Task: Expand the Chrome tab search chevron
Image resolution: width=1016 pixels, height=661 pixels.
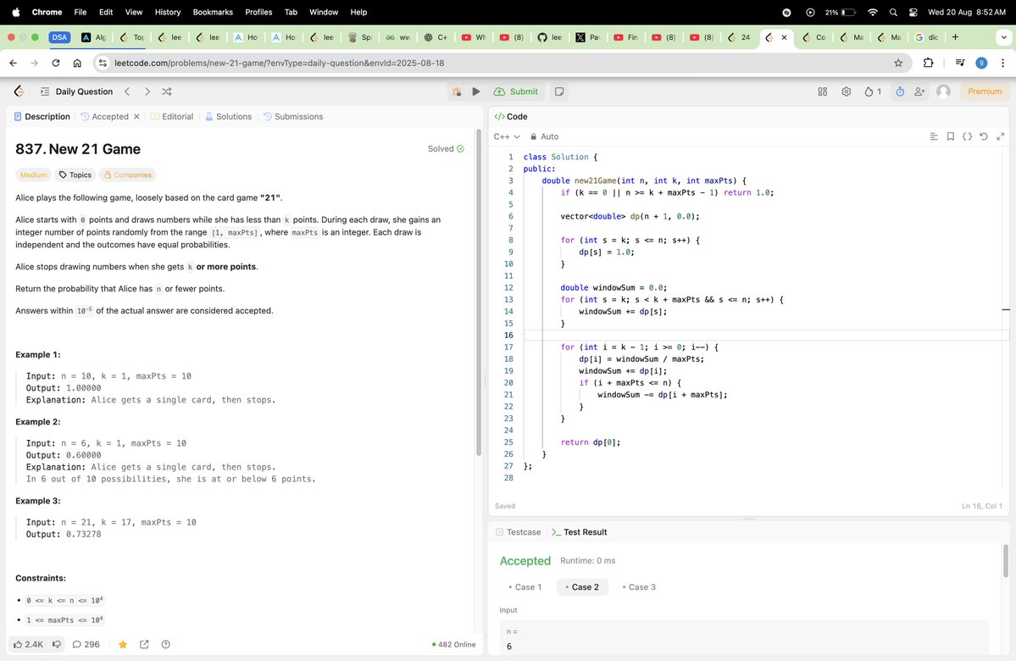Action: [x=1003, y=37]
